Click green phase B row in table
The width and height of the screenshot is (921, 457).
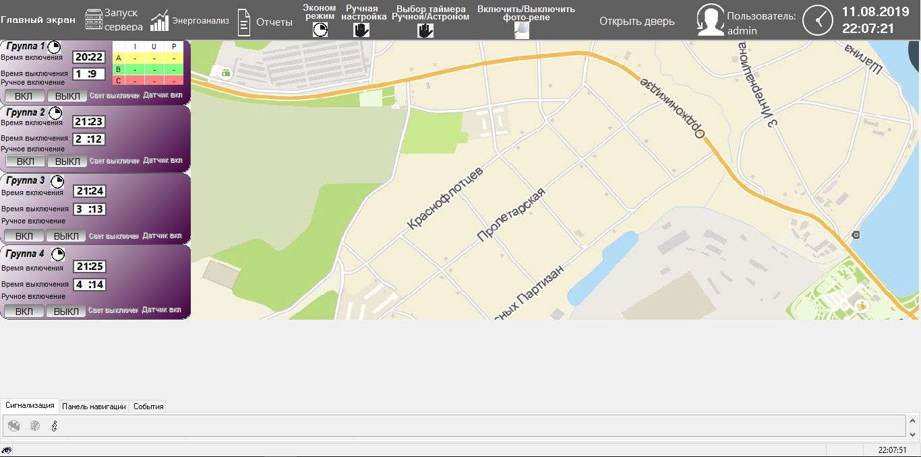click(x=148, y=69)
